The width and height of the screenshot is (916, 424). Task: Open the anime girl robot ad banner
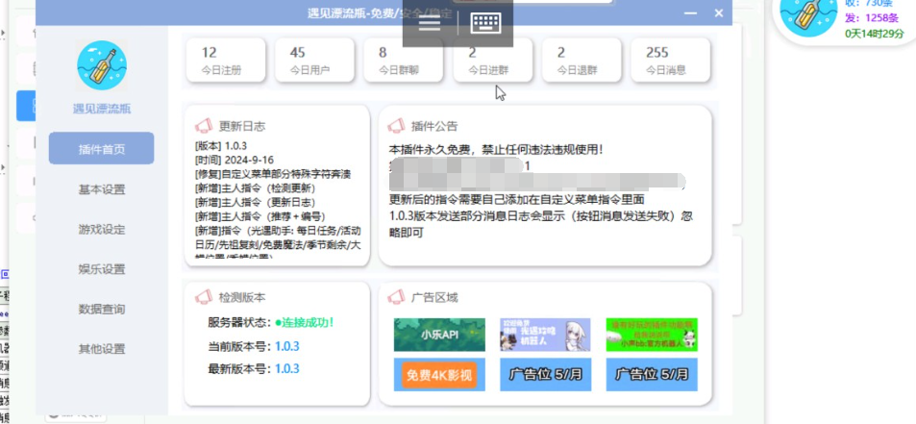(545, 335)
